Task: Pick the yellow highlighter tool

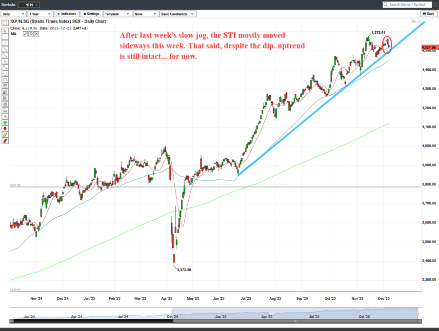Action: [5, 135]
